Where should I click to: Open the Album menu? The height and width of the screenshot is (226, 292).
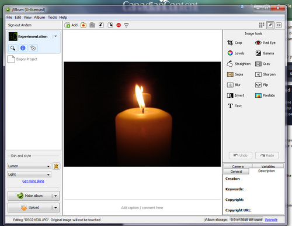[40, 17]
